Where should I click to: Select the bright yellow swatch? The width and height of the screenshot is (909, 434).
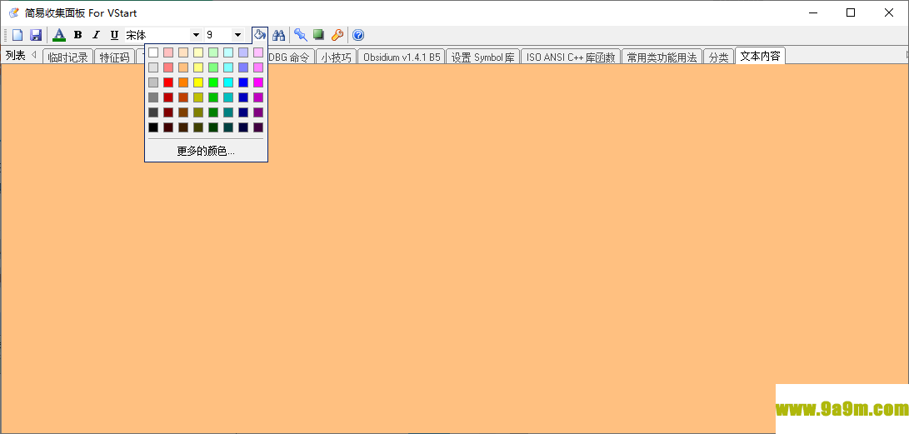coord(198,82)
